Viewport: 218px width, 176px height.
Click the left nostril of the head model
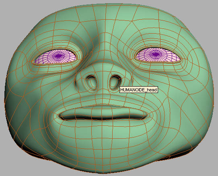[x=91, y=83]
